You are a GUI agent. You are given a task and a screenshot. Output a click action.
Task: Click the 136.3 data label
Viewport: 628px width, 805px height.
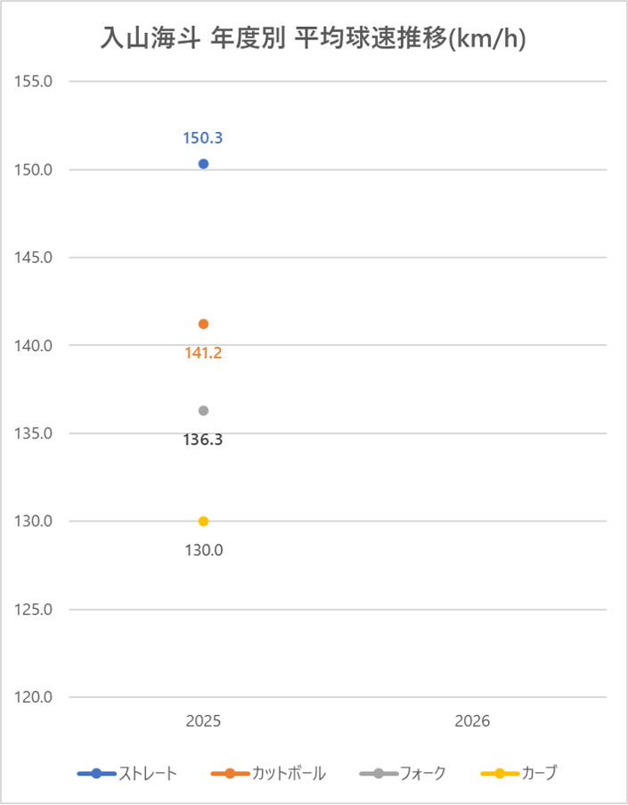coord(203,439)
